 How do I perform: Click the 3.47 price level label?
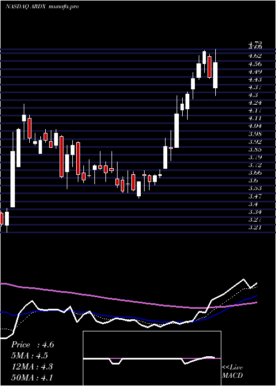tap(255, 196)
